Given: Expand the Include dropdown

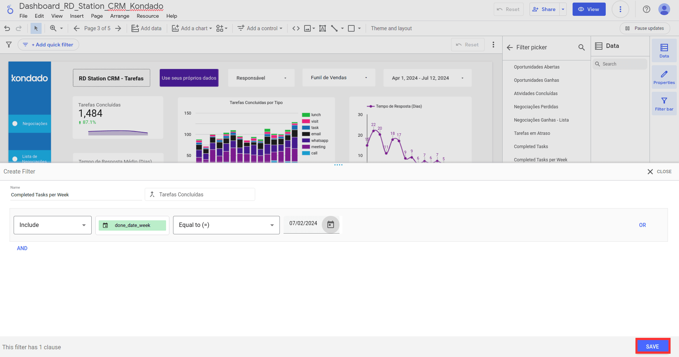Looking at the screenshot, I should (x=53, y=225).
